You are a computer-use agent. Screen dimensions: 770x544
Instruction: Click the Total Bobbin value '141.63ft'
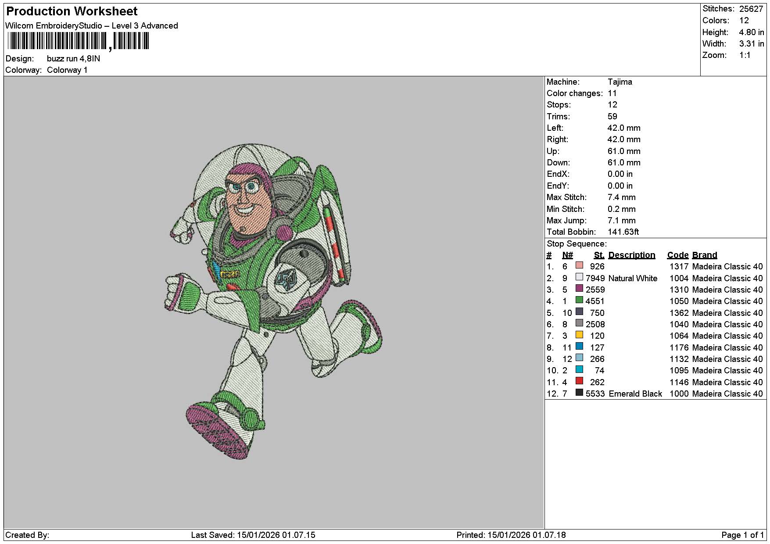click(x=623, y=232)
